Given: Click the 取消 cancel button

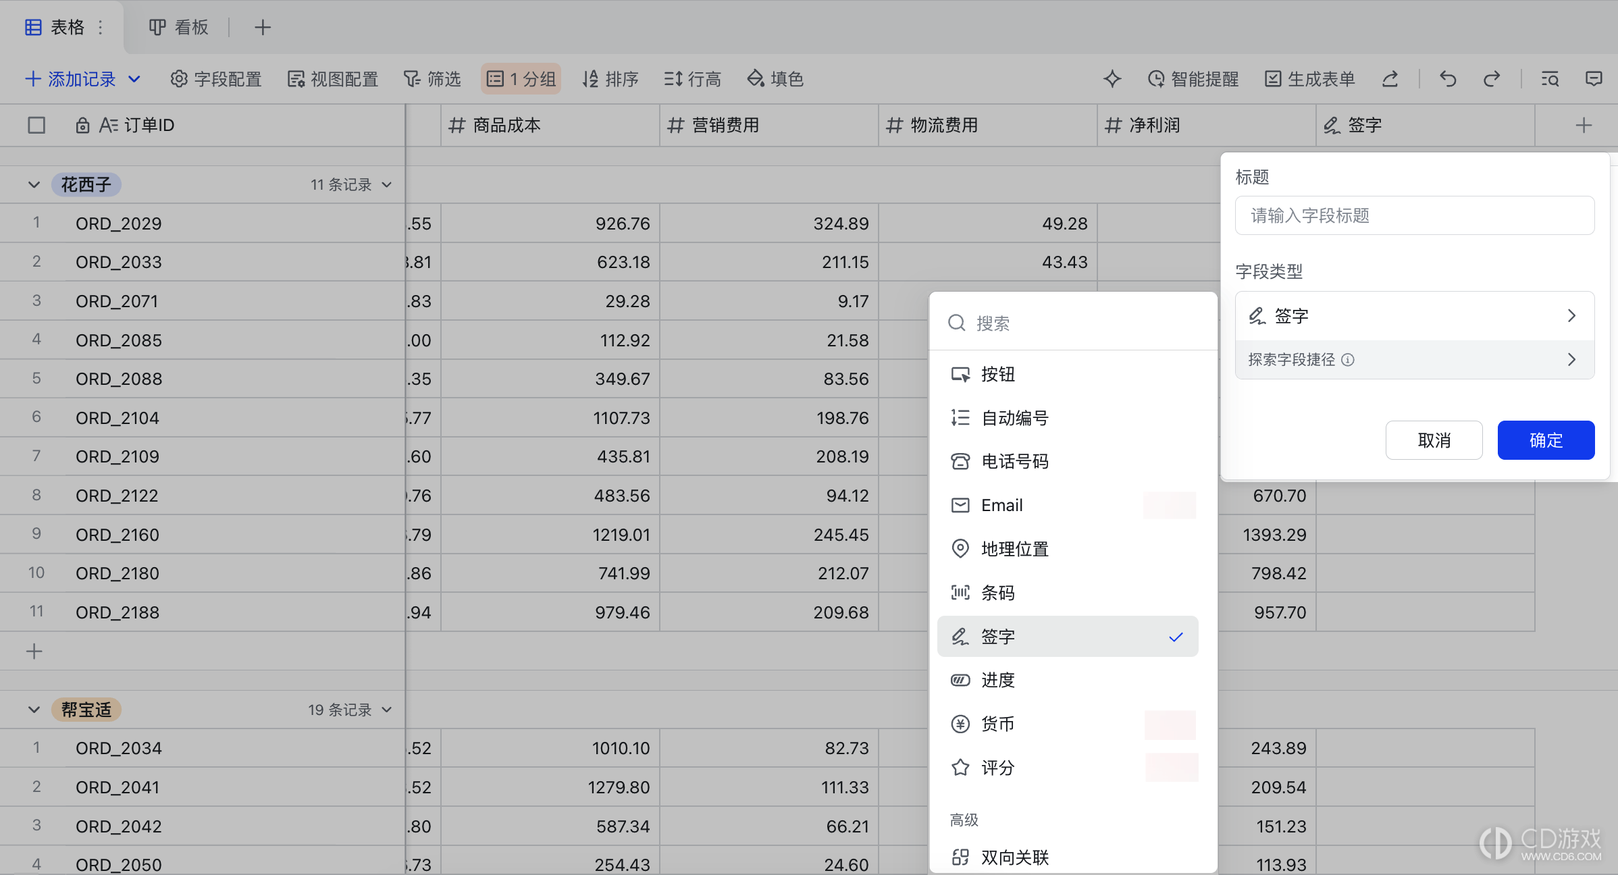Looking at the screenshot, I should tap(1434, 440).
